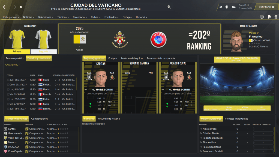279x157 pixels.
Task: Click the trash bin icon
Action: point(276,17)
